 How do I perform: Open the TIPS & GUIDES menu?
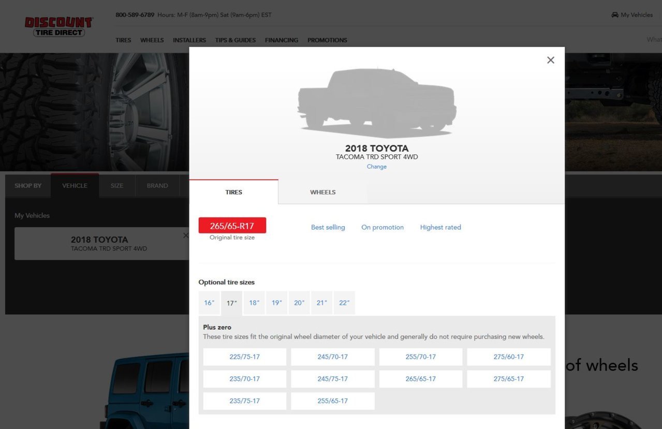[x=236, y=40]
